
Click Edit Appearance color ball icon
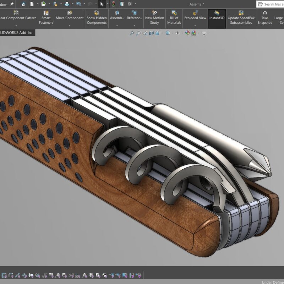pos(187,33)
